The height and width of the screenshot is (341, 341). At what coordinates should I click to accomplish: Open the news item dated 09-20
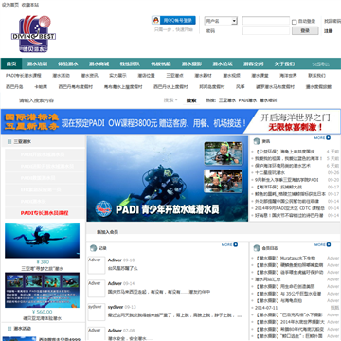click(x=287, y=180)
